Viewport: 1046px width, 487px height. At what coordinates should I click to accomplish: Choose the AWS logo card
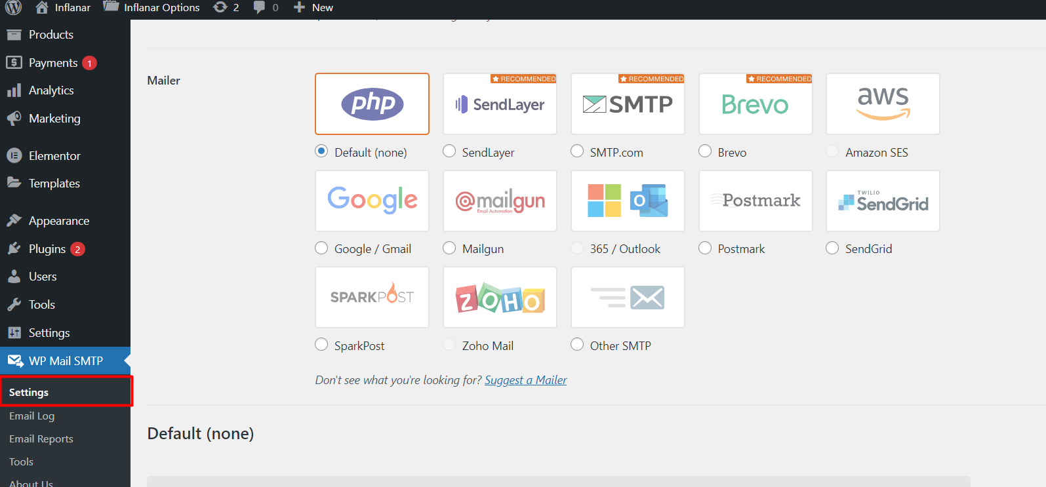(x=883, y=104)
